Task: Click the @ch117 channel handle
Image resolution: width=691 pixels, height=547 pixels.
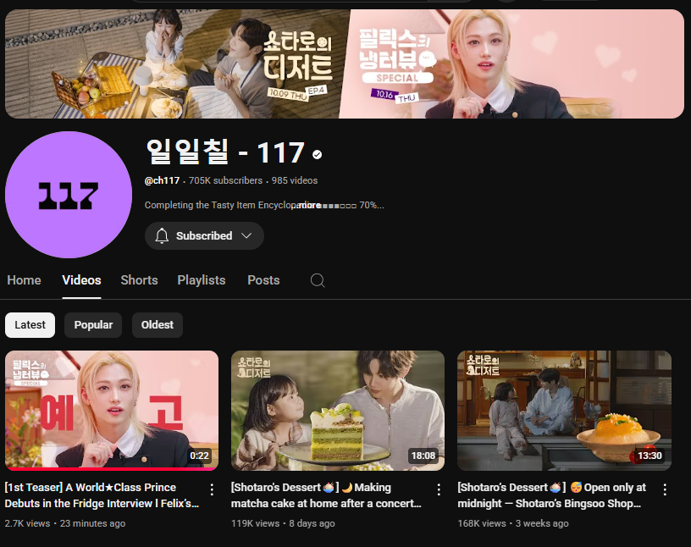Action: [x=163, y=180]
